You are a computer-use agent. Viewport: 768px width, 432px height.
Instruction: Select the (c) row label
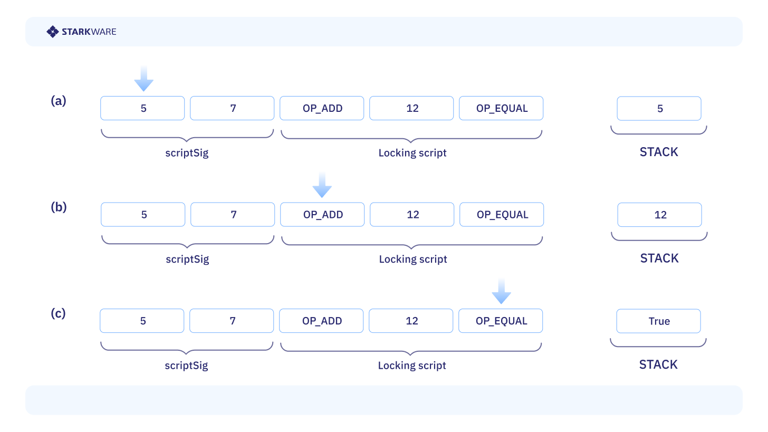[x=59, y=313]
